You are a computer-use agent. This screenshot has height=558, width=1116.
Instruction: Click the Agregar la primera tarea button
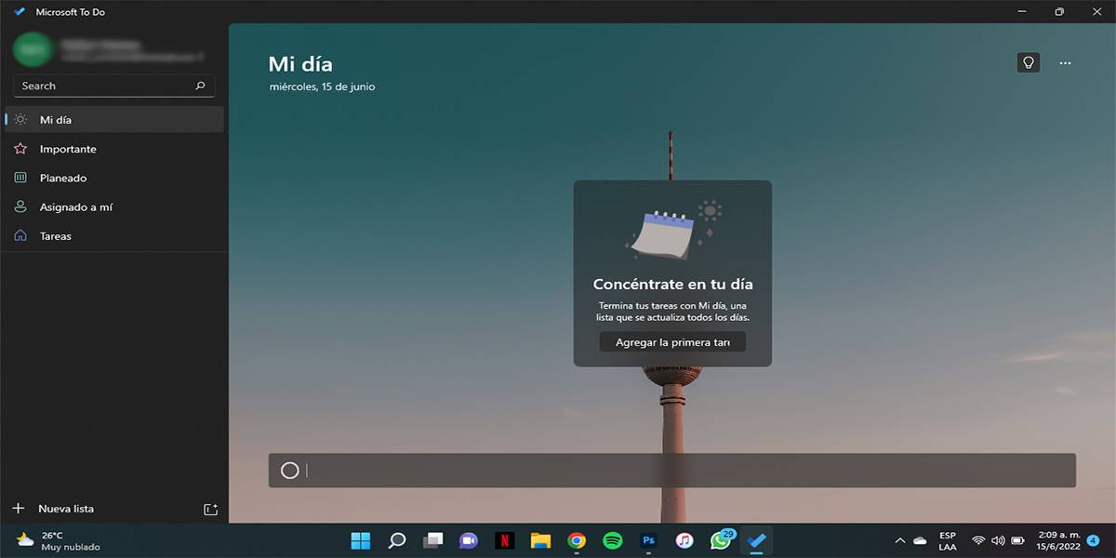672,342
